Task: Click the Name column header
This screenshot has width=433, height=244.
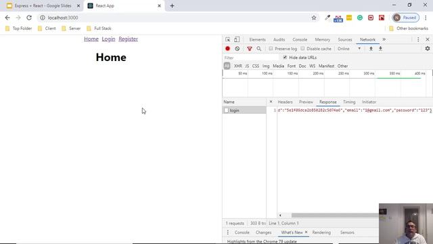Action: point(244,102)
